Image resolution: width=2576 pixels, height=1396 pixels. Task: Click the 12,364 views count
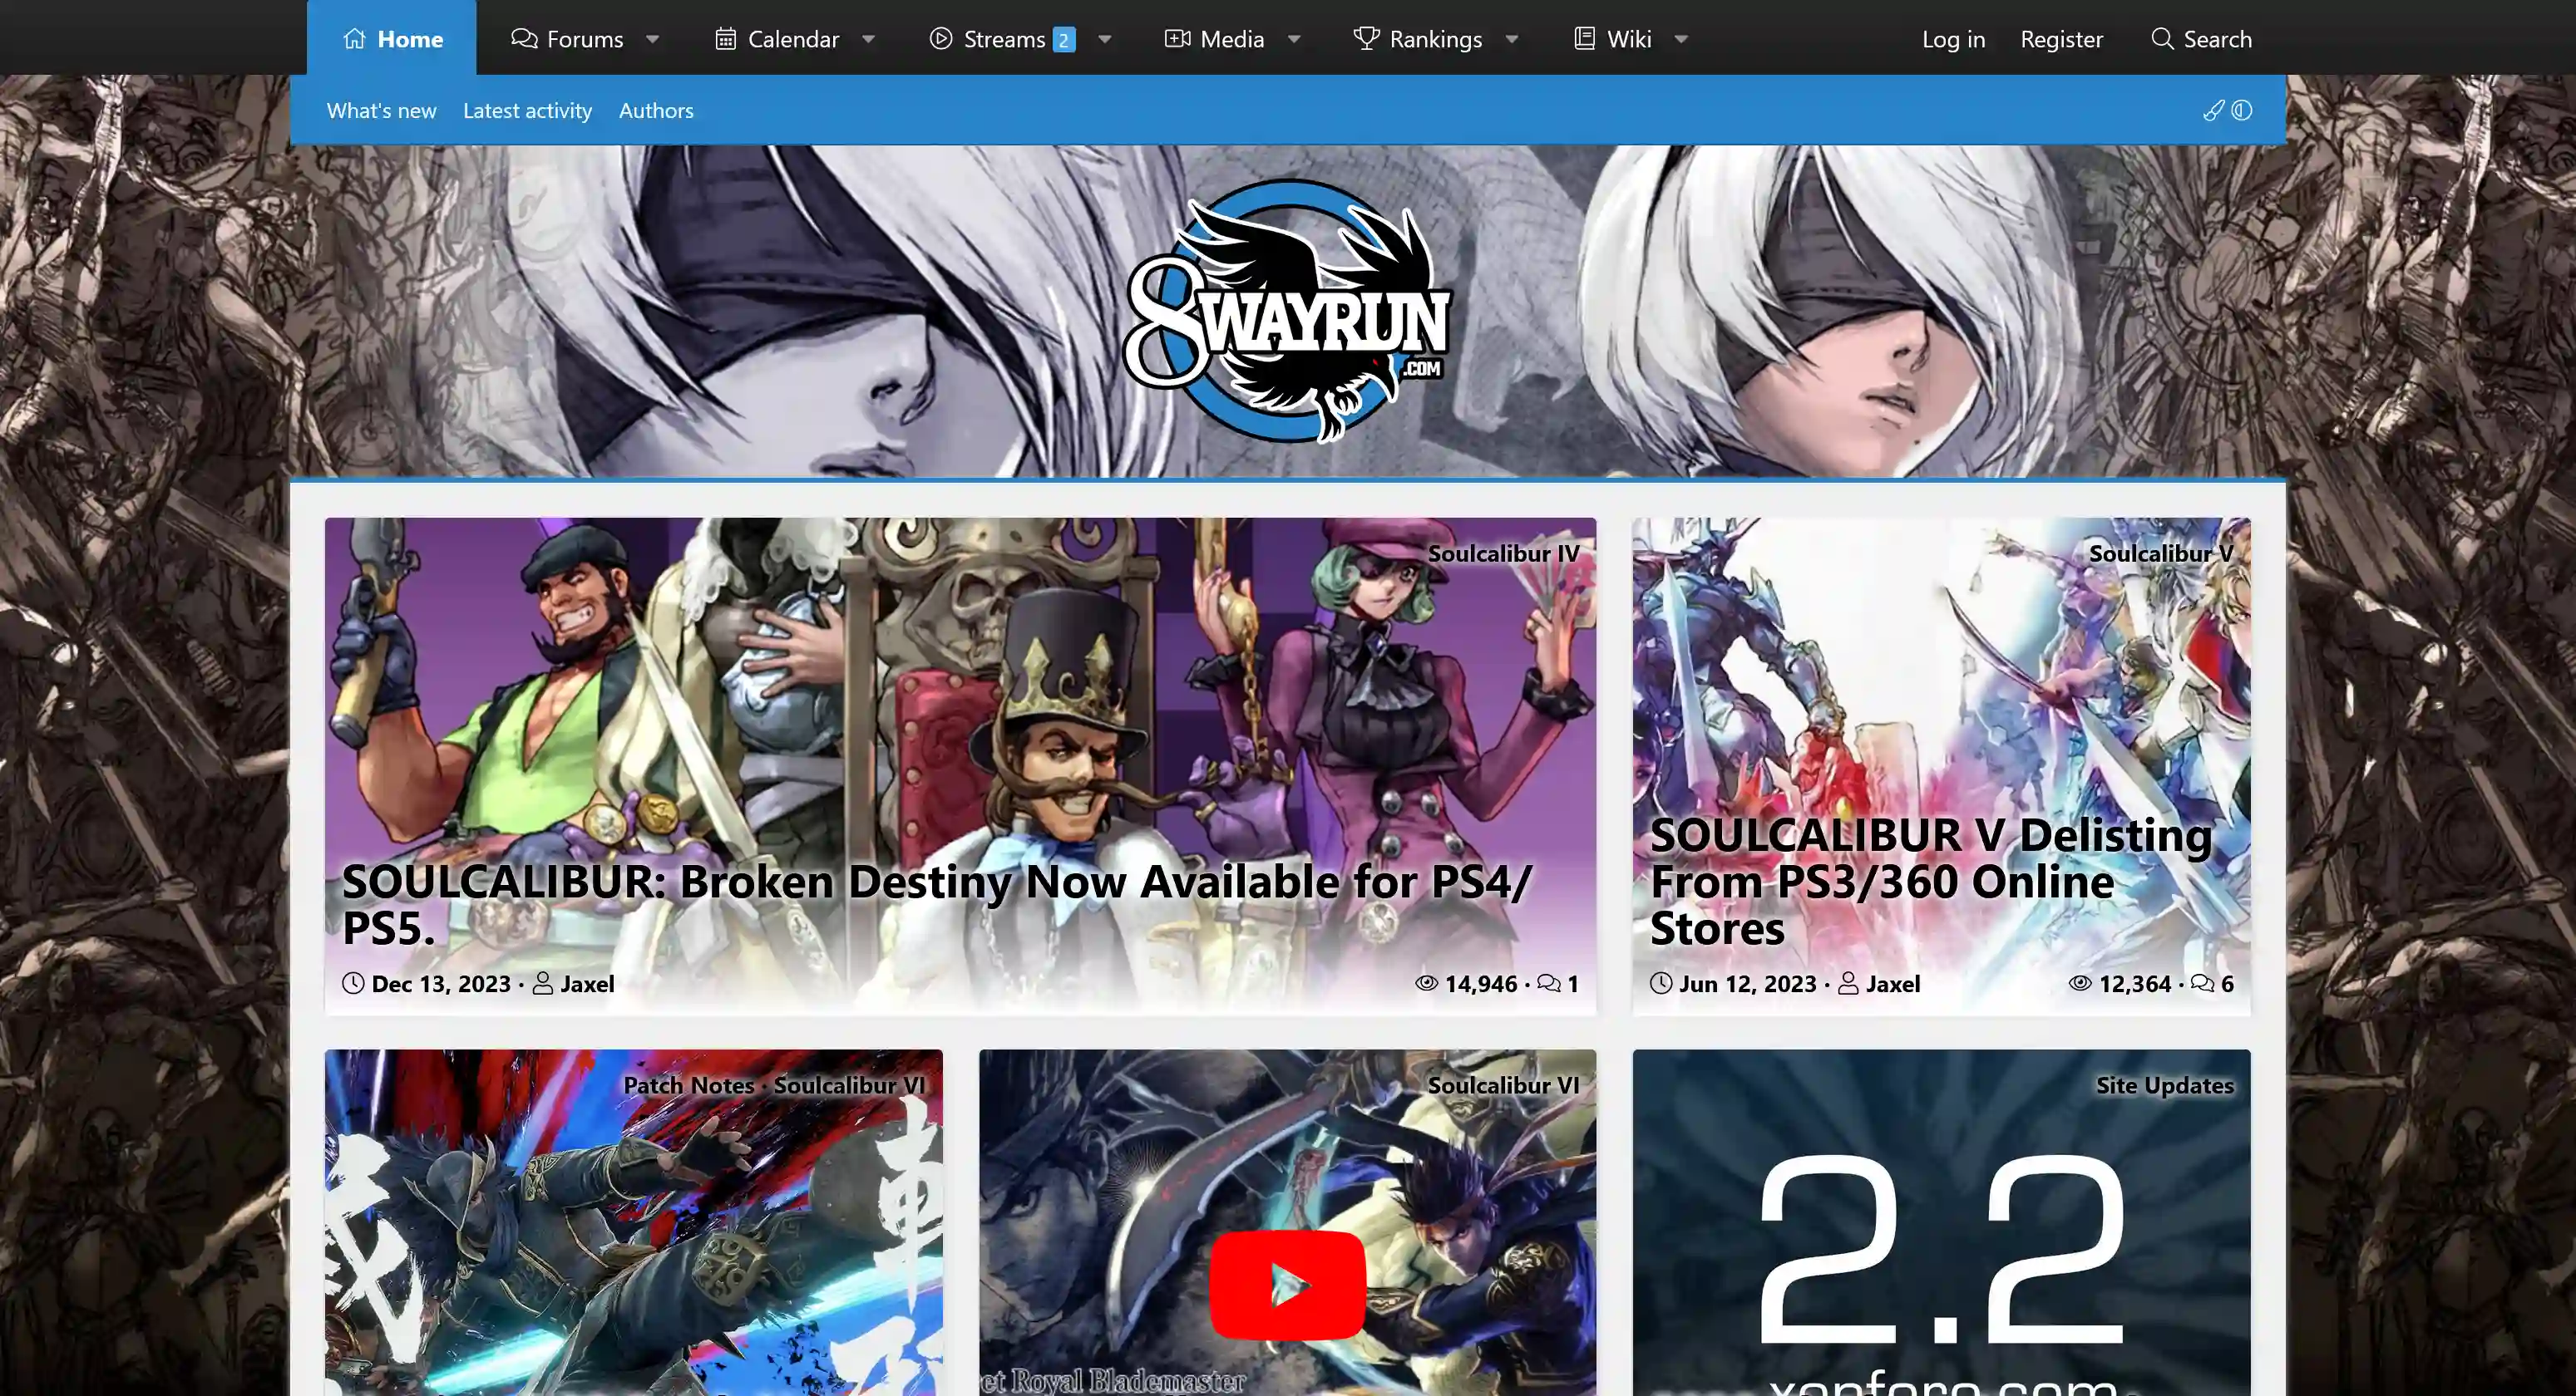[2134, 983]
